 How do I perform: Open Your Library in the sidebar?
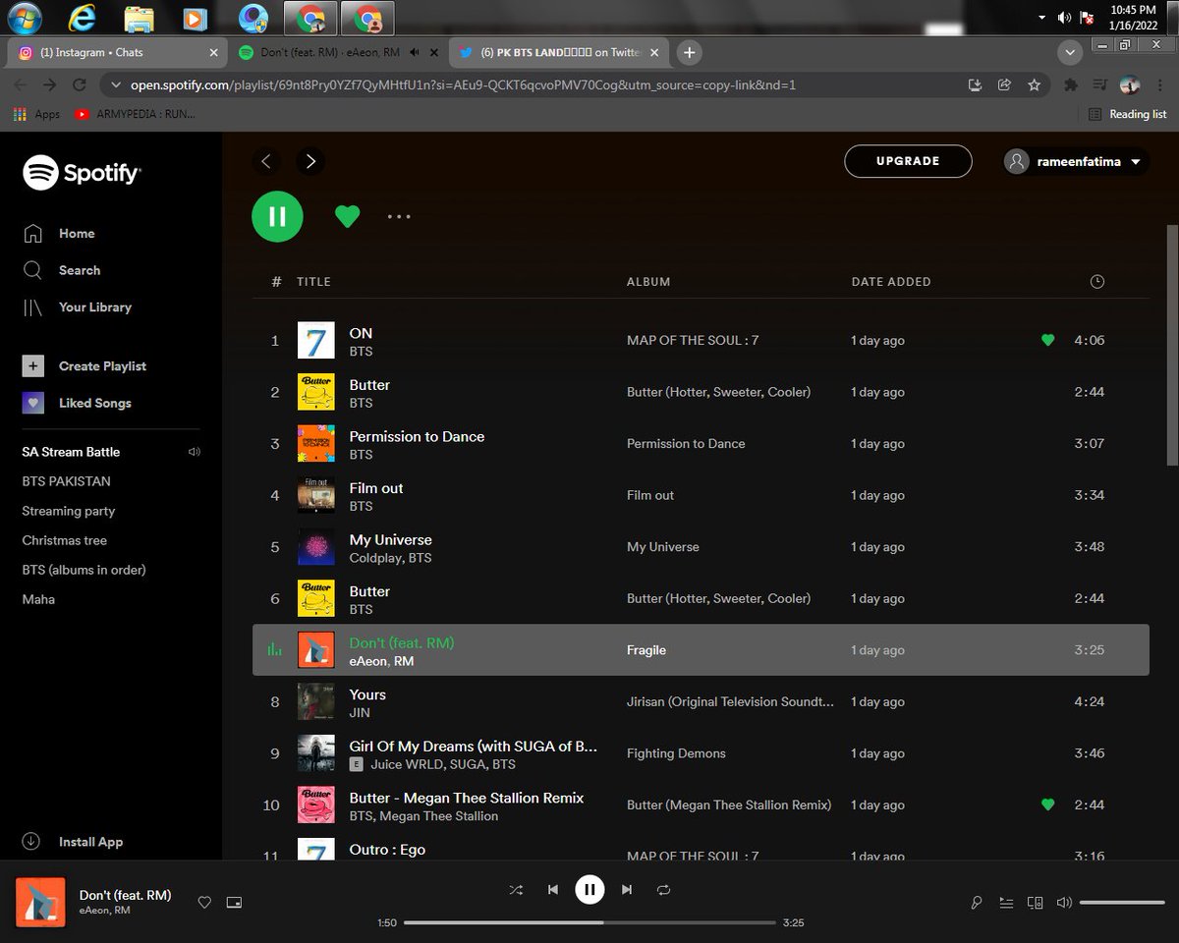coord(77,307)
